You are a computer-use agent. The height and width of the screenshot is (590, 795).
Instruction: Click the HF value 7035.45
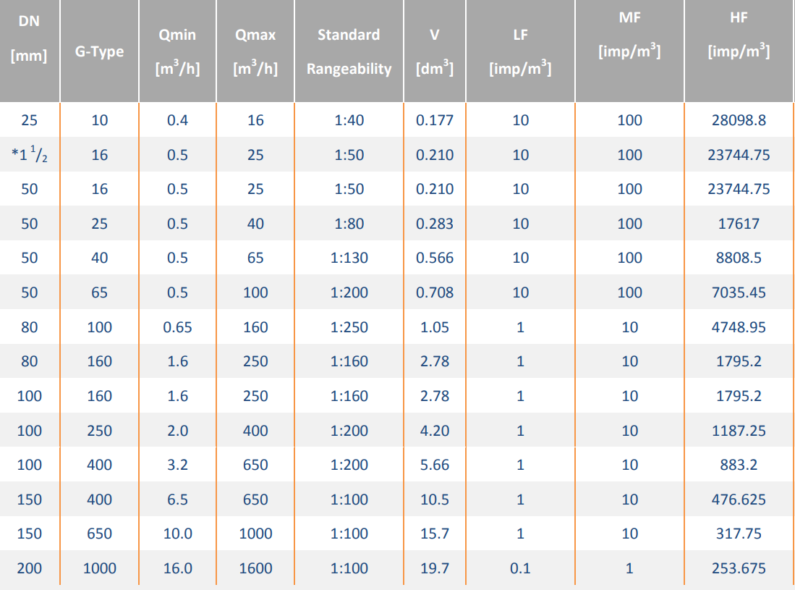[739, 292]
